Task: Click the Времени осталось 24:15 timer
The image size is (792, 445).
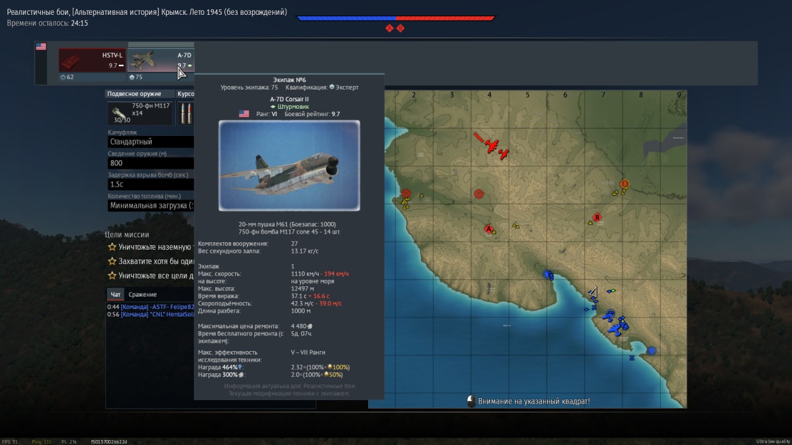Action: click(x=48, y=23)
